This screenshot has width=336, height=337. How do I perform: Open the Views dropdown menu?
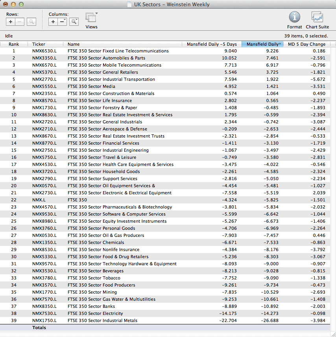click(91, 18)
